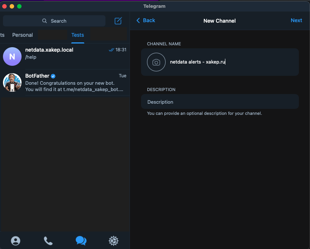Open the Contacts tab icon
The width and height of the screenshot is (310, 249).
16,241
